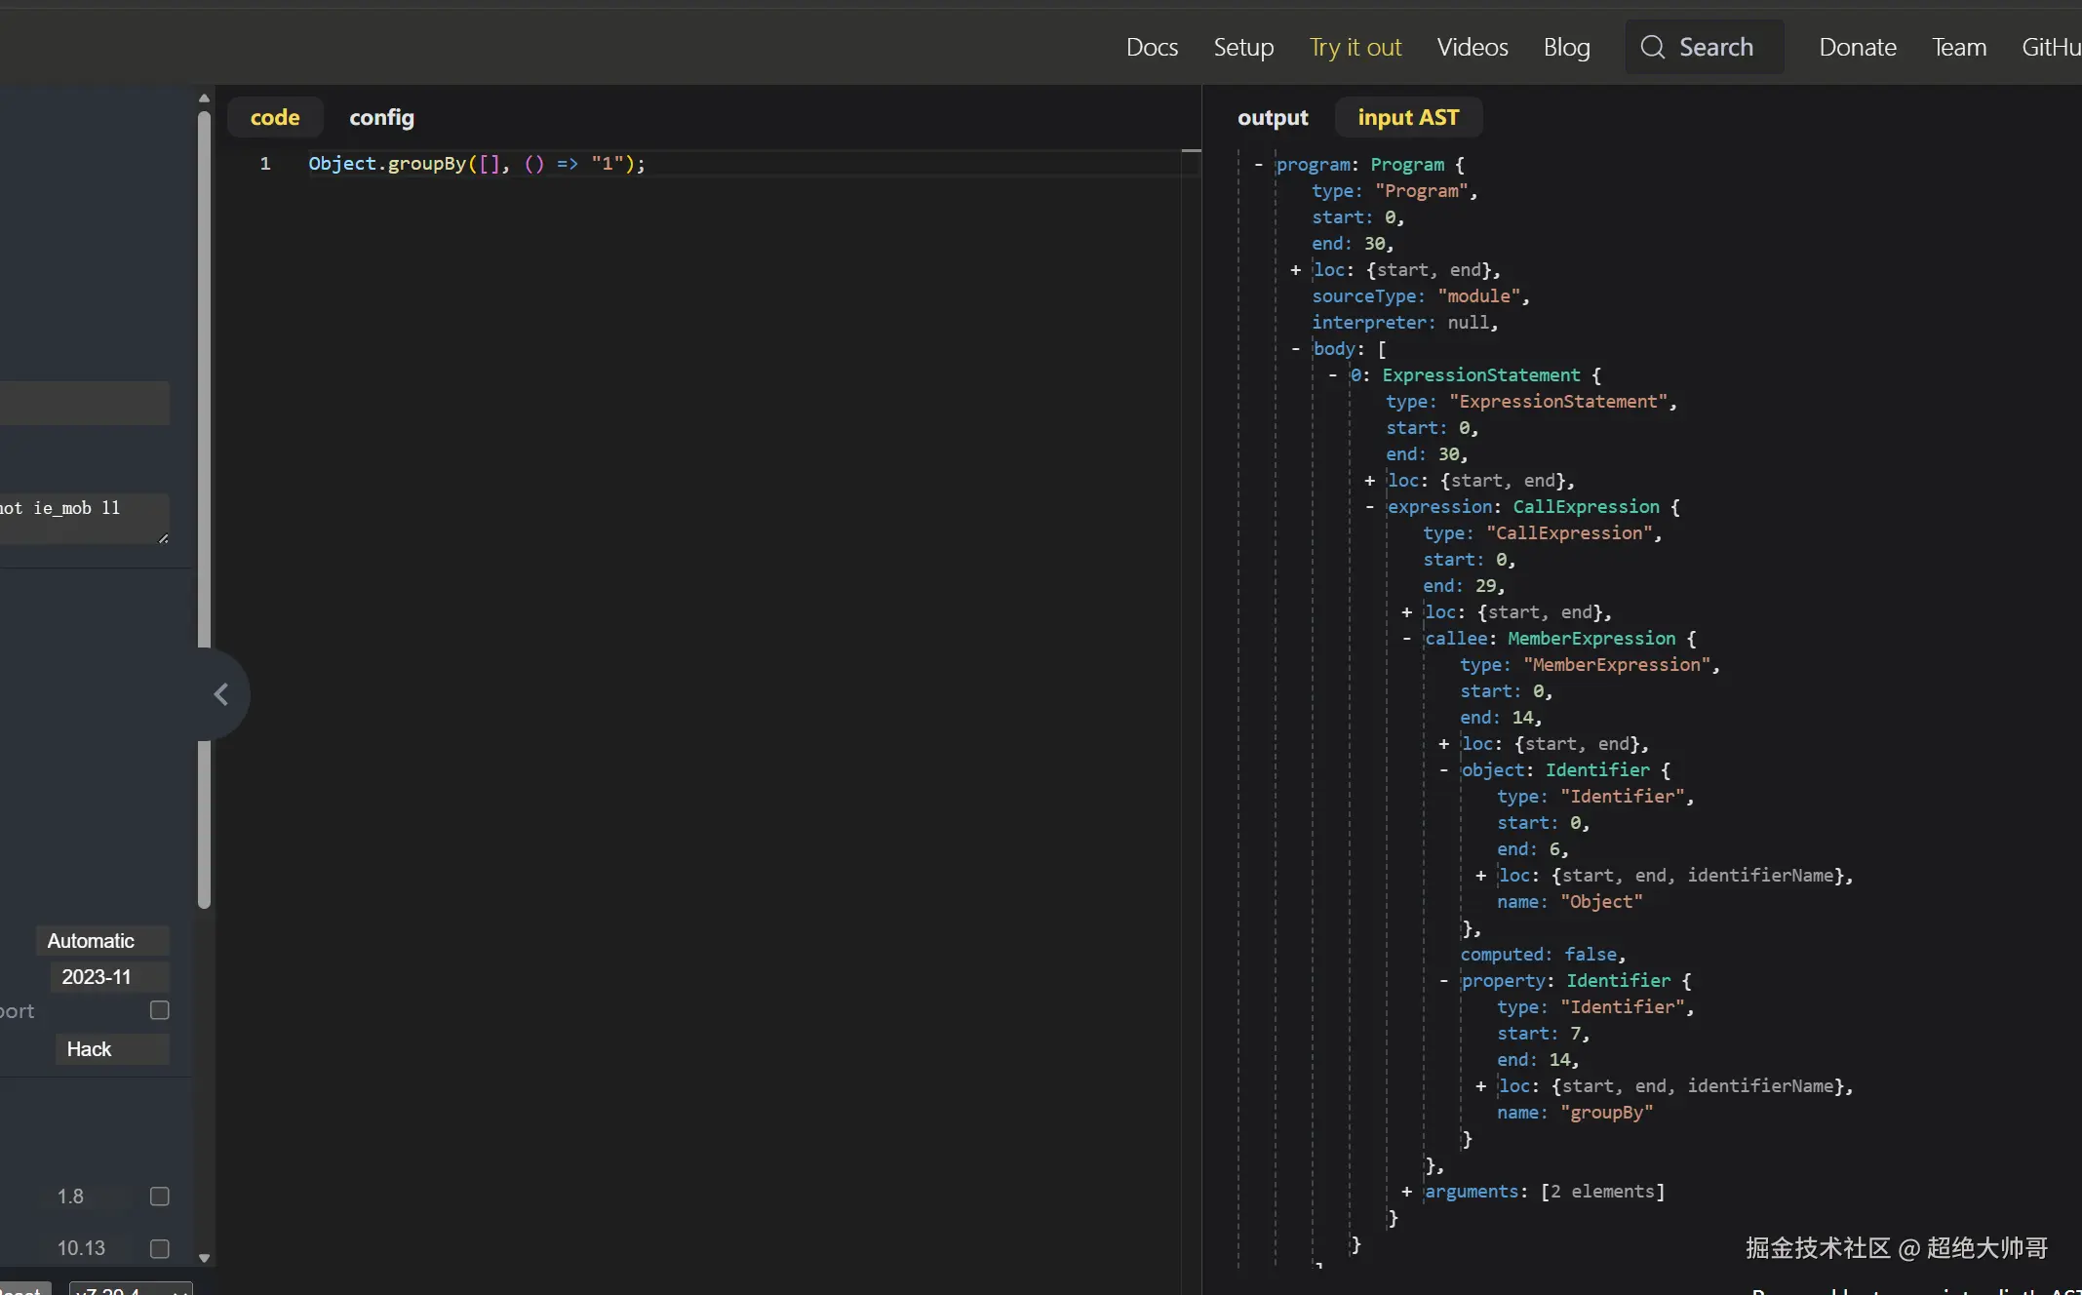Expand the loc node under Program
This screenshot has width=2082, height=1295.
pos(1295,270)
